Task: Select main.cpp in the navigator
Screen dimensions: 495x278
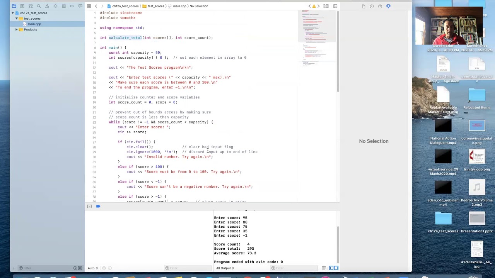Action: [34, 24]
